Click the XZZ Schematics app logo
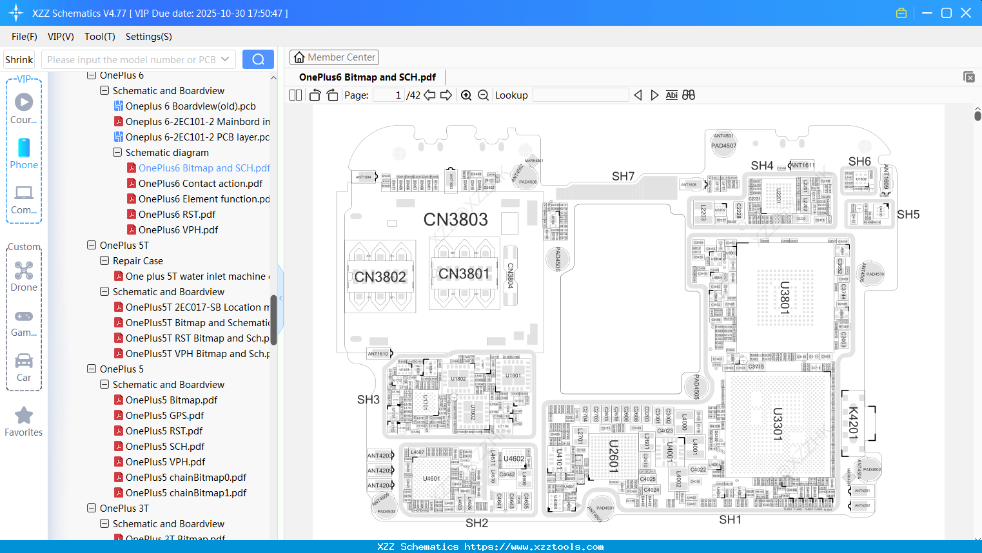Screen dimensions: 982x553 click(16, 13)
